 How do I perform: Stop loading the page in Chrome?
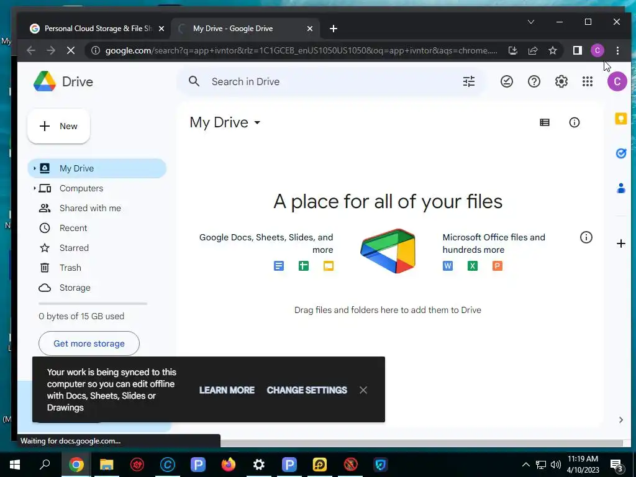71,50
